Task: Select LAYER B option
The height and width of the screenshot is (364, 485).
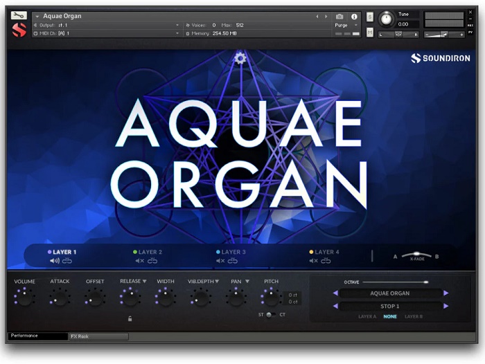Action: pos(414,316)
